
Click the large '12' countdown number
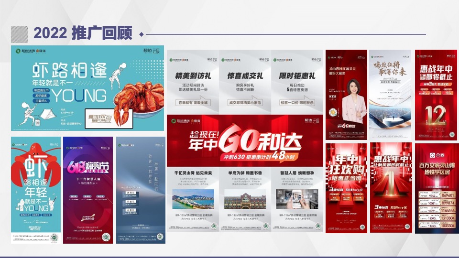pos(435,115)
